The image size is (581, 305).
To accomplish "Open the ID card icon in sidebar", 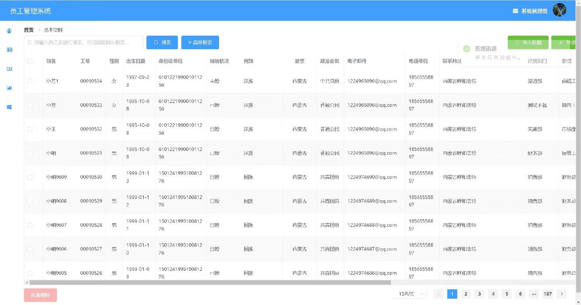I will pyautogui.click(x=9, y=50).
